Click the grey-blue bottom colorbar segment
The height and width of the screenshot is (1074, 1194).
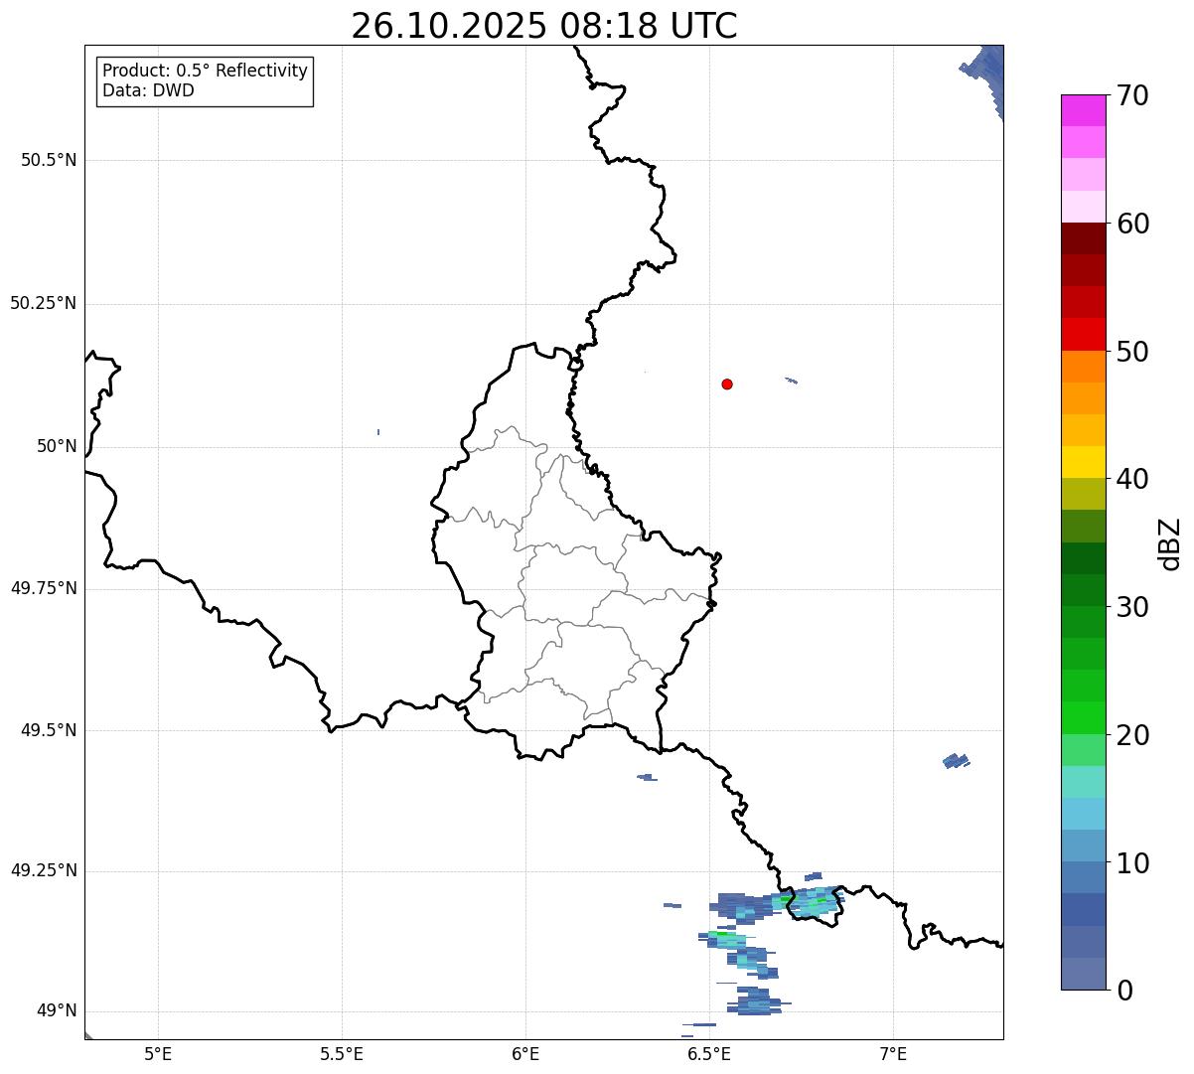click(x=1083, y=974)
